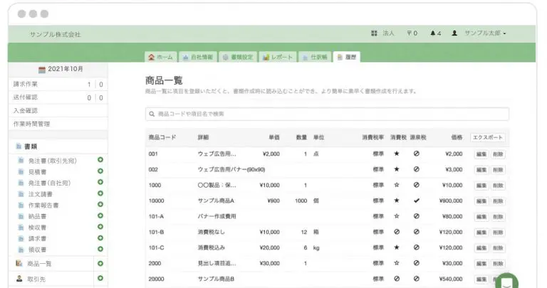Click product name バナー作成費用
This screenshot has height=288, width=547.
[217, 216]
